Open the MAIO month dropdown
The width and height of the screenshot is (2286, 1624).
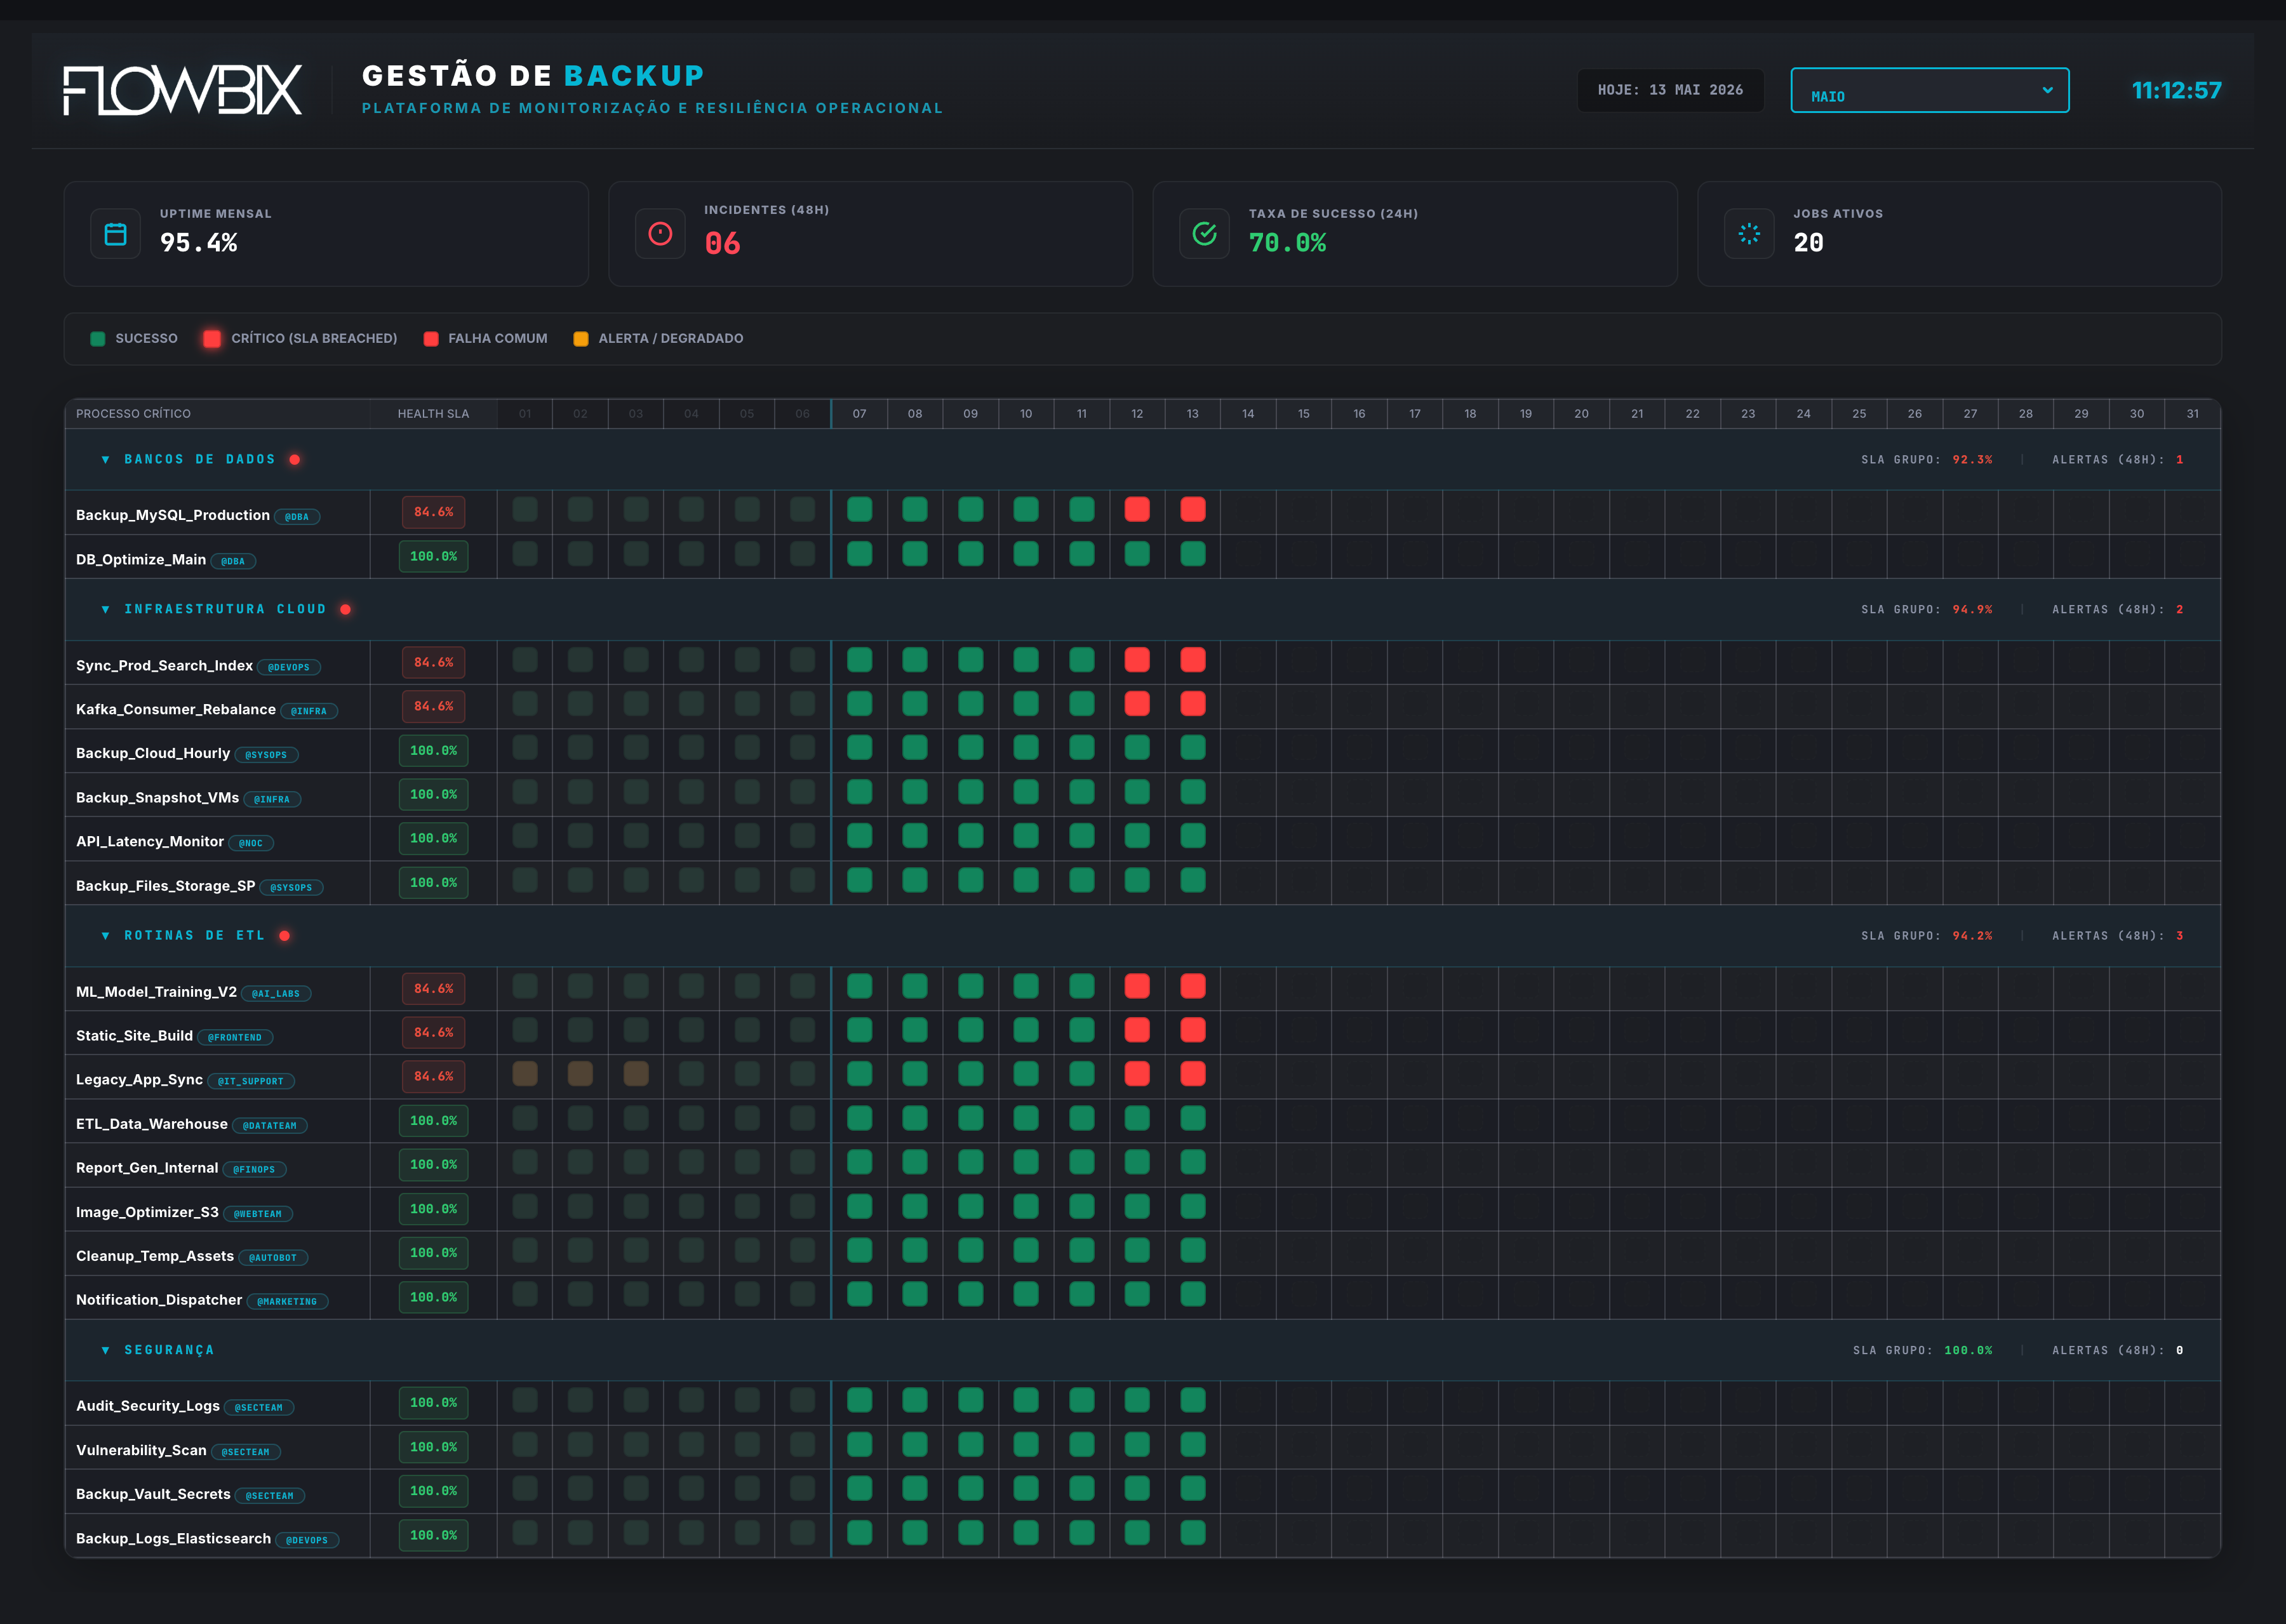tap(1929, 90)
